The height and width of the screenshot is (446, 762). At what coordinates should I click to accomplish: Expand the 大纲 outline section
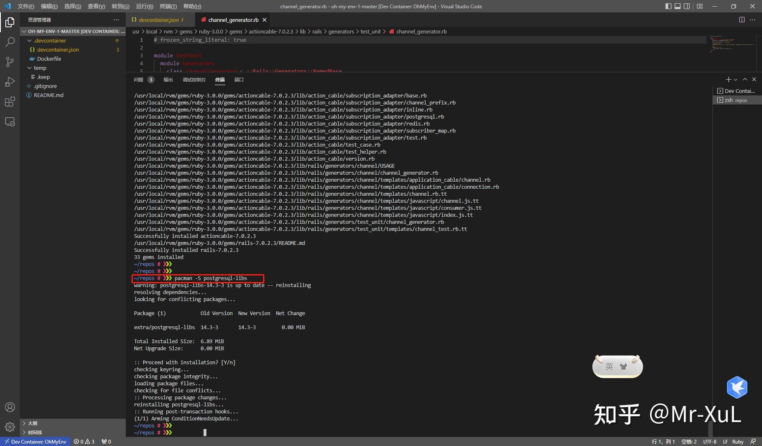73,423
